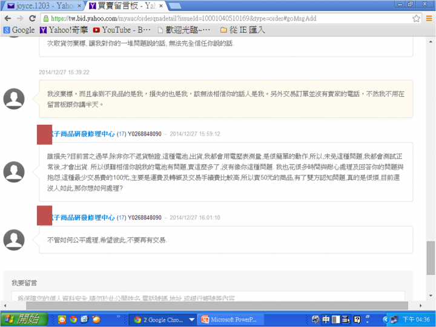This screenshot has width=436, height=327.
Task: Launch Chrome from the quick-launch bar
Action: pyautogui.click(x=73, y=320)
